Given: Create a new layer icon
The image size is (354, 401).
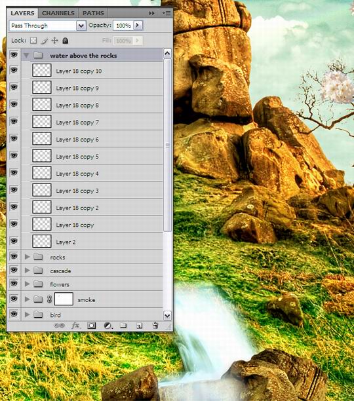Looking at the screenshot, I should point(140,326).
